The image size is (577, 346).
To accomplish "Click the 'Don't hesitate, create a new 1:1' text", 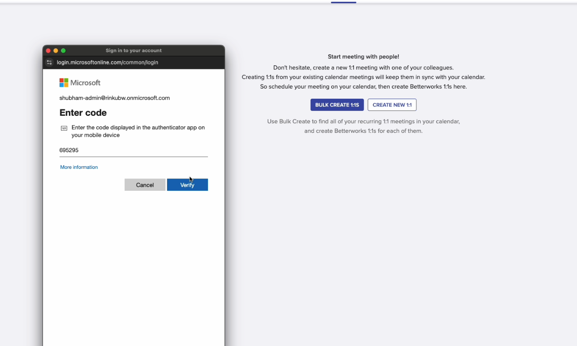I will tap(363, 68).
